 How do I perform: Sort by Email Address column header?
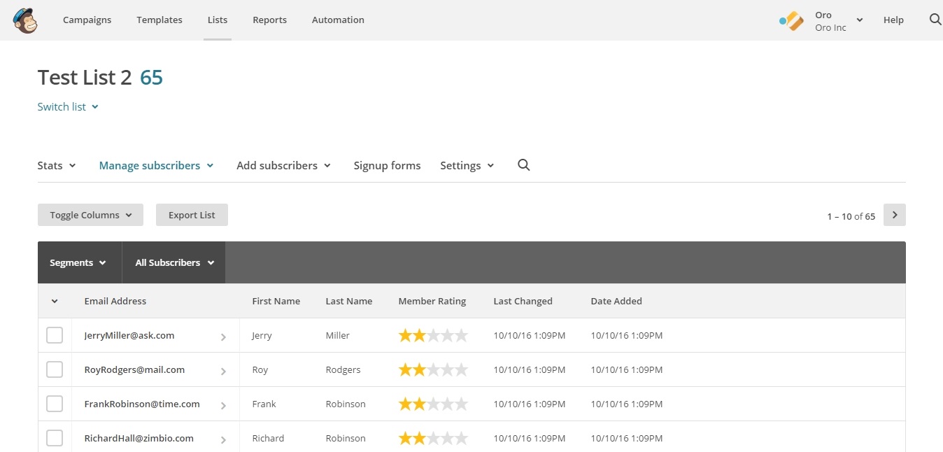point(115,301)
